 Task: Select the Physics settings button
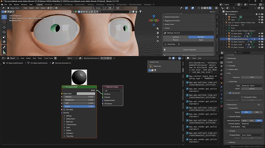(176, 40)
